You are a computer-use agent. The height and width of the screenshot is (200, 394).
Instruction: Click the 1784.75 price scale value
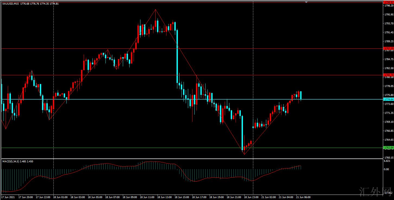[x=388, y=59]
